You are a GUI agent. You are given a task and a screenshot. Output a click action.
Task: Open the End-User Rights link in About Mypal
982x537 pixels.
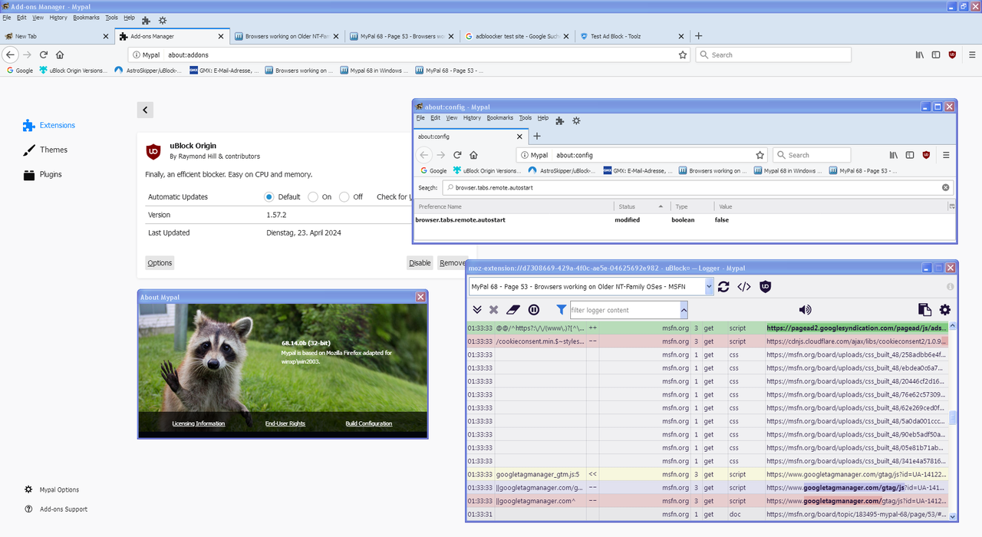[x=285, y=423]
